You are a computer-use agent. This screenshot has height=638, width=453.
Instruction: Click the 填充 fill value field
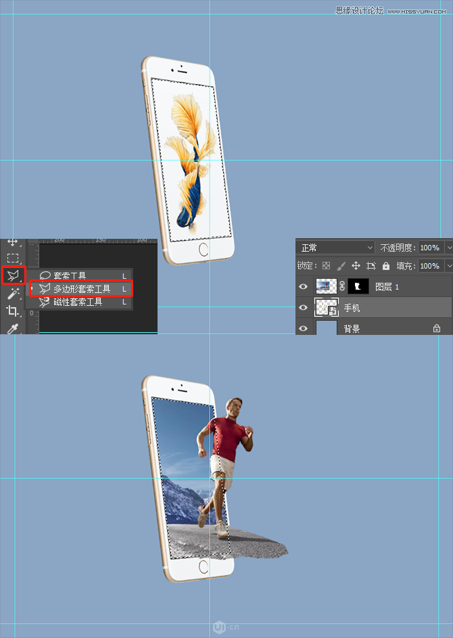click(x=430, y=266)
